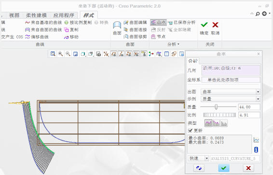This screenshot has height=175, width=273.
Task: Click the 质量 slider handle
Action: click(x=216, y=107)
